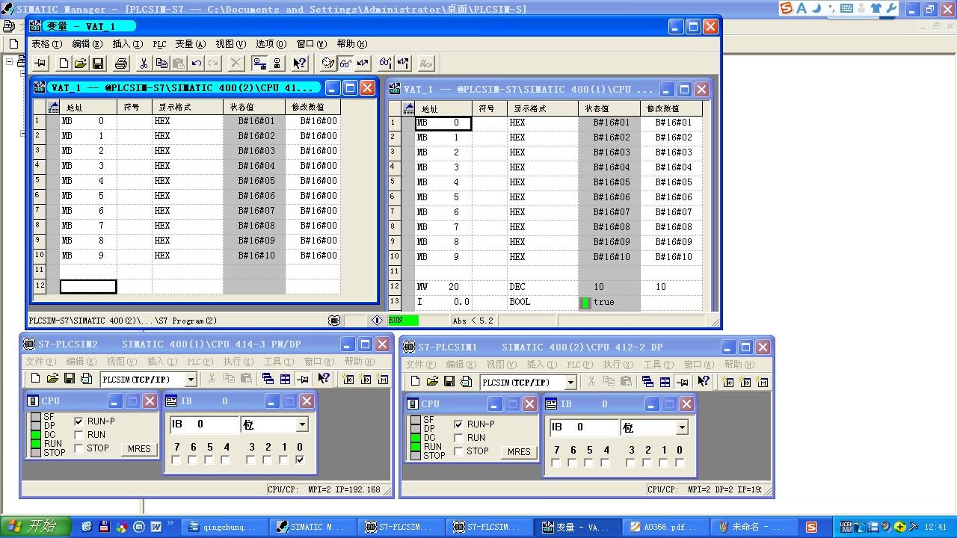Click the Print icon in VAT toolbar
The width and height of the screenshot is (957, 538).
click(121, 64)
